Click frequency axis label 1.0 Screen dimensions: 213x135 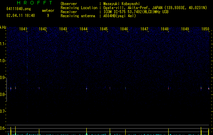[x=3, y=61]
